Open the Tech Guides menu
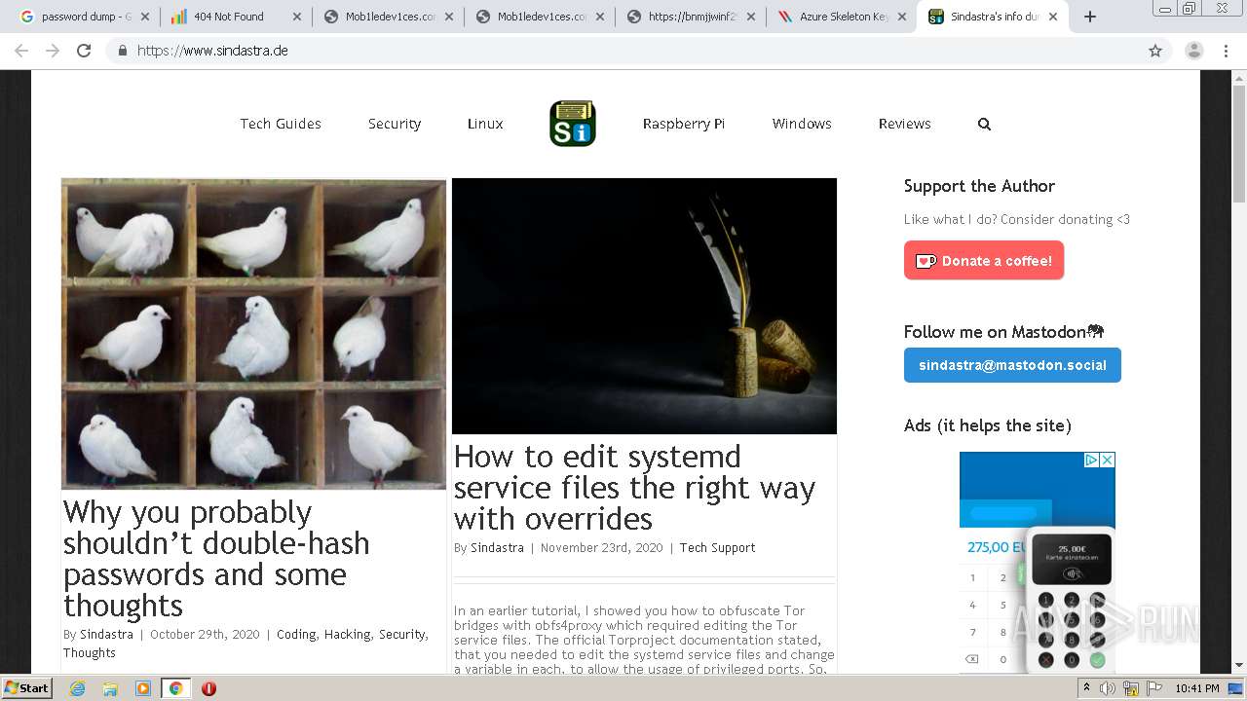 coord(281,124)
